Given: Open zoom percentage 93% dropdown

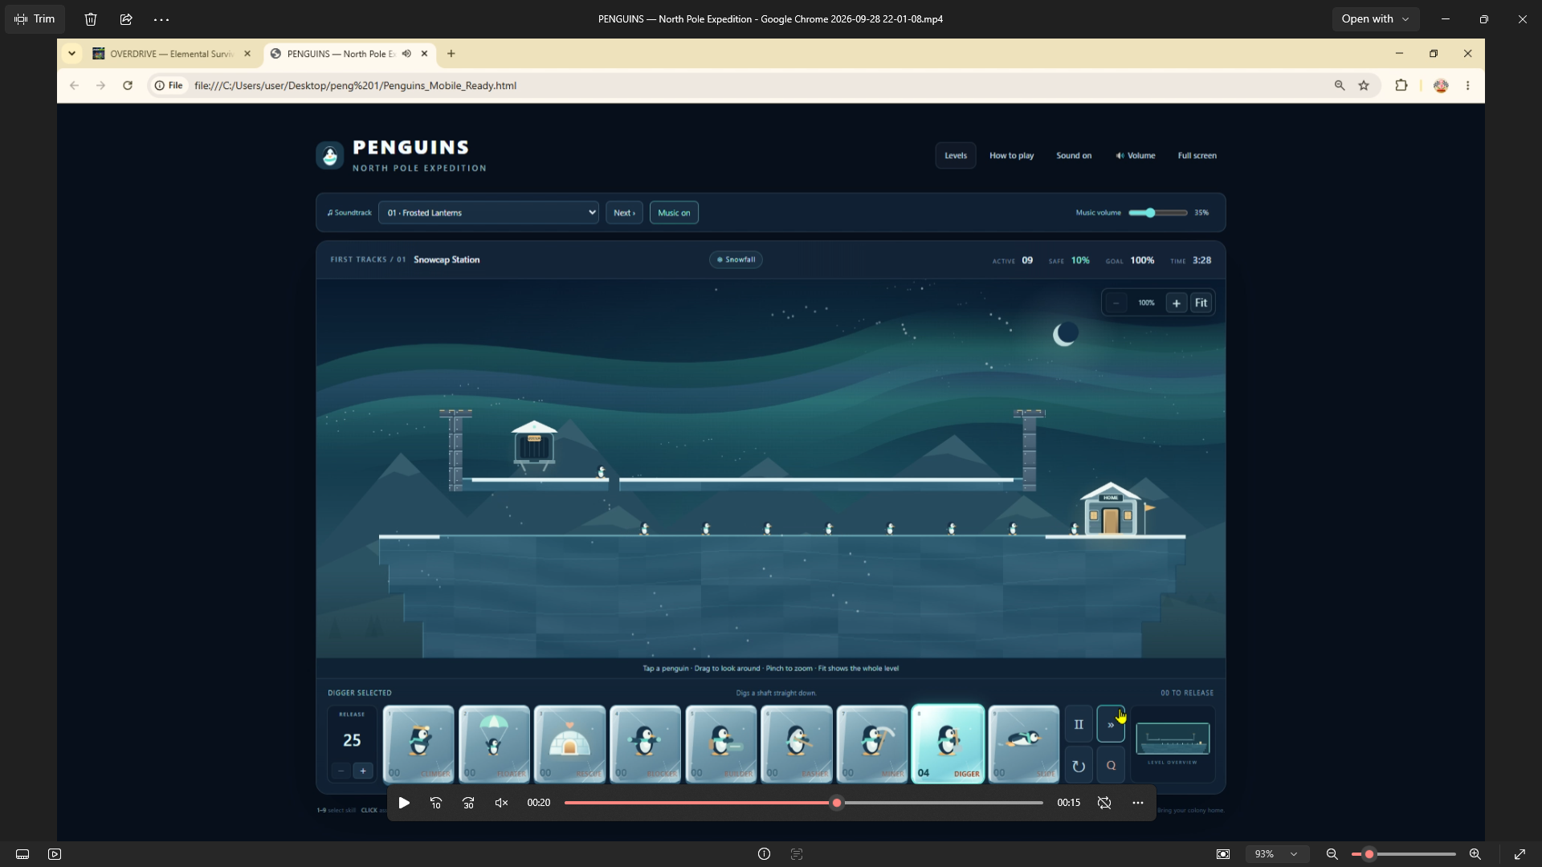Looking at the screenshot, I should 1276,854.
